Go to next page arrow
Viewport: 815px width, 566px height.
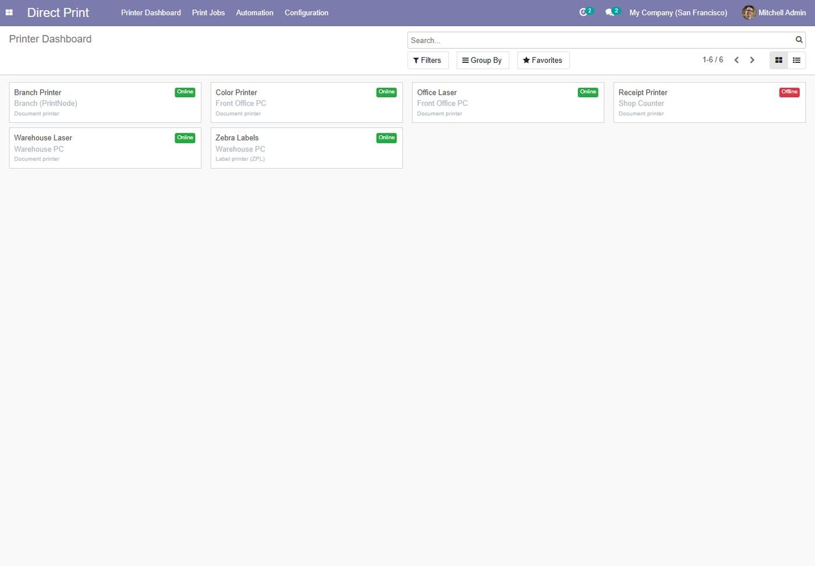752,60
